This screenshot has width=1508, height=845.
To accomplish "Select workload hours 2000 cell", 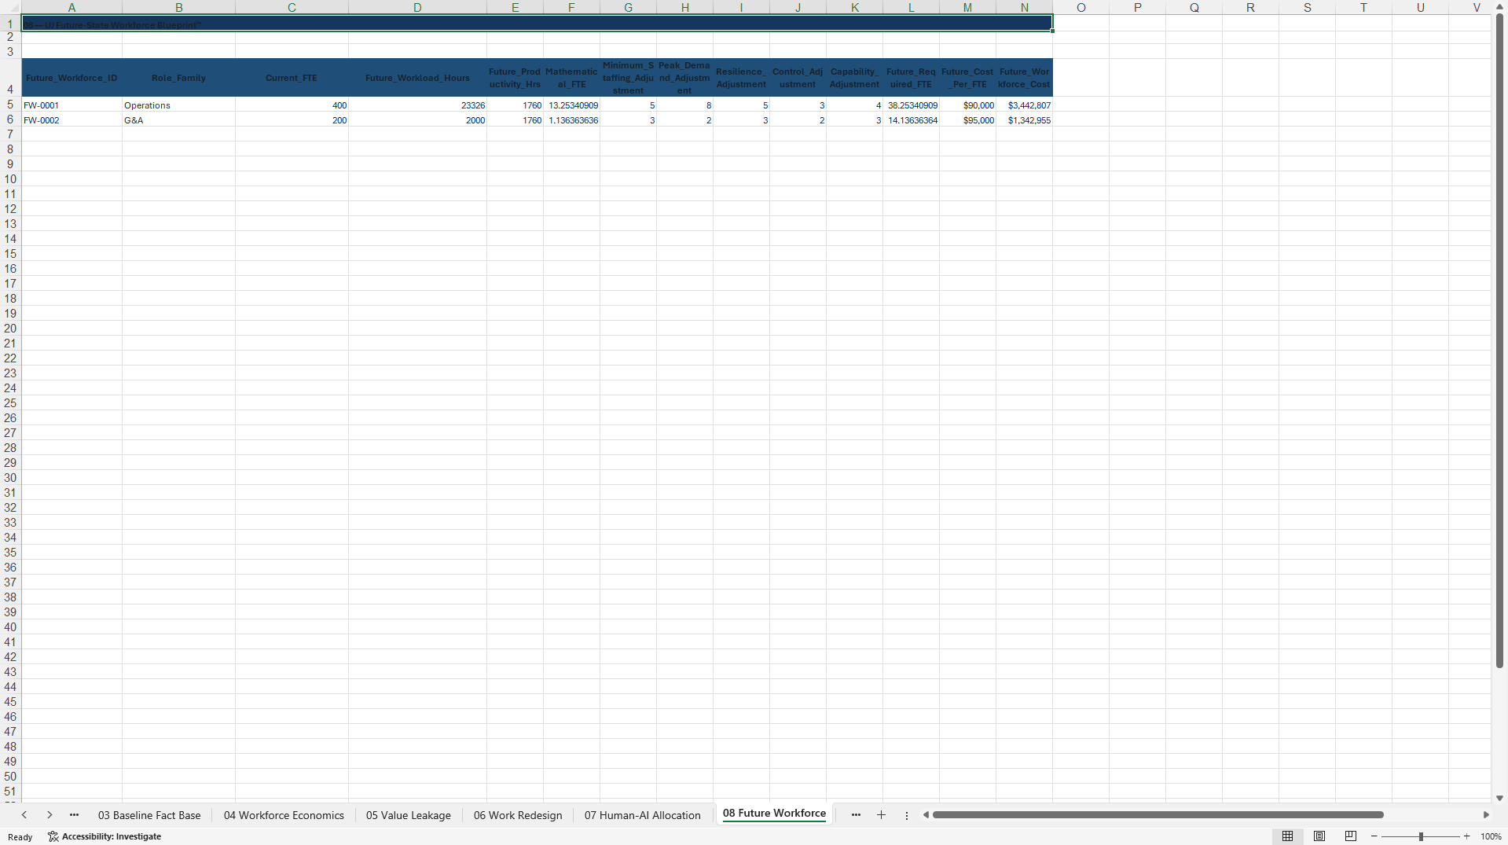I will pos(417,119).
